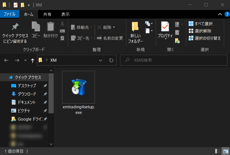Open the Quick Access Toolbar customize dropdown
This screenshot has height=155, width=230.
tap(29, 5)
